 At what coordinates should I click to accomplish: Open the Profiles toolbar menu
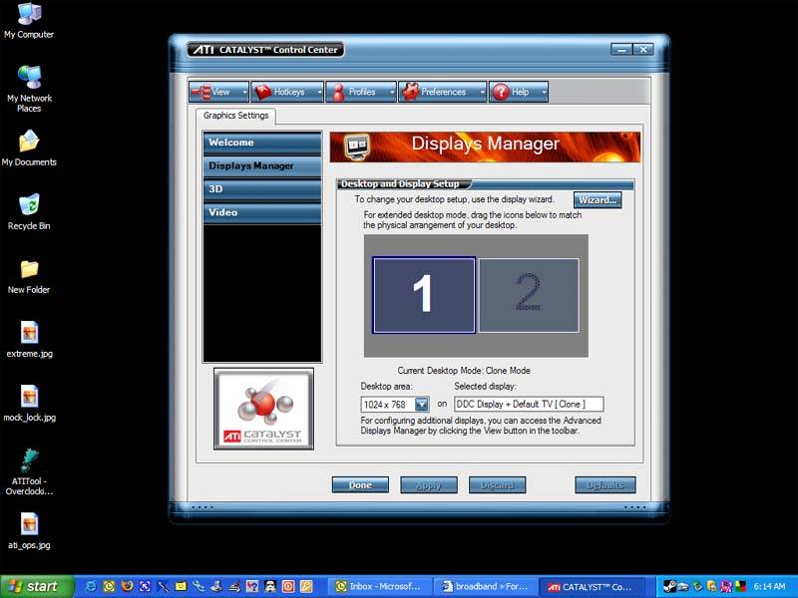361,92
